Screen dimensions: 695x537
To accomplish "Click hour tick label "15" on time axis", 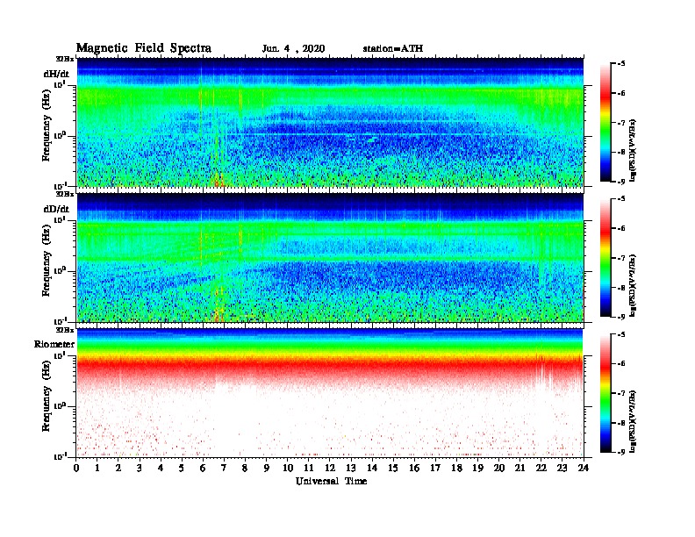I will [393, 469].
